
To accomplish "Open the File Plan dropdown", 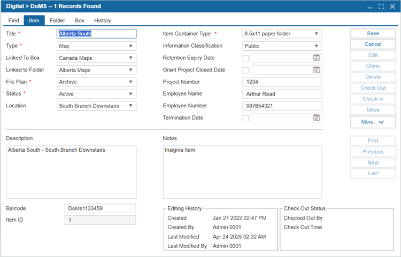I will coord(96,82).
